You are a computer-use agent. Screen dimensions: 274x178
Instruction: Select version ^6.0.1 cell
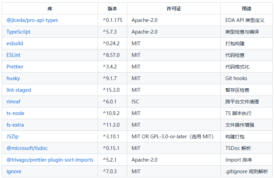112,102
